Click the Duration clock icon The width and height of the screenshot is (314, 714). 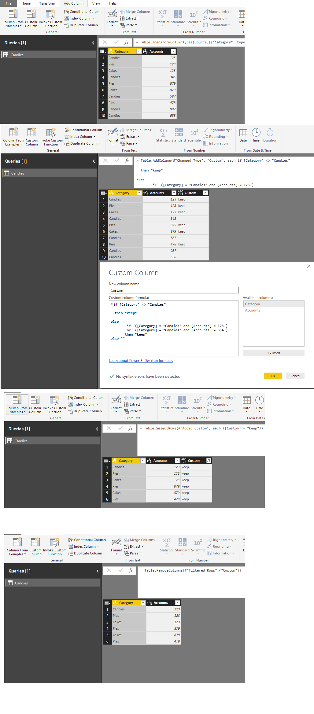270,132
